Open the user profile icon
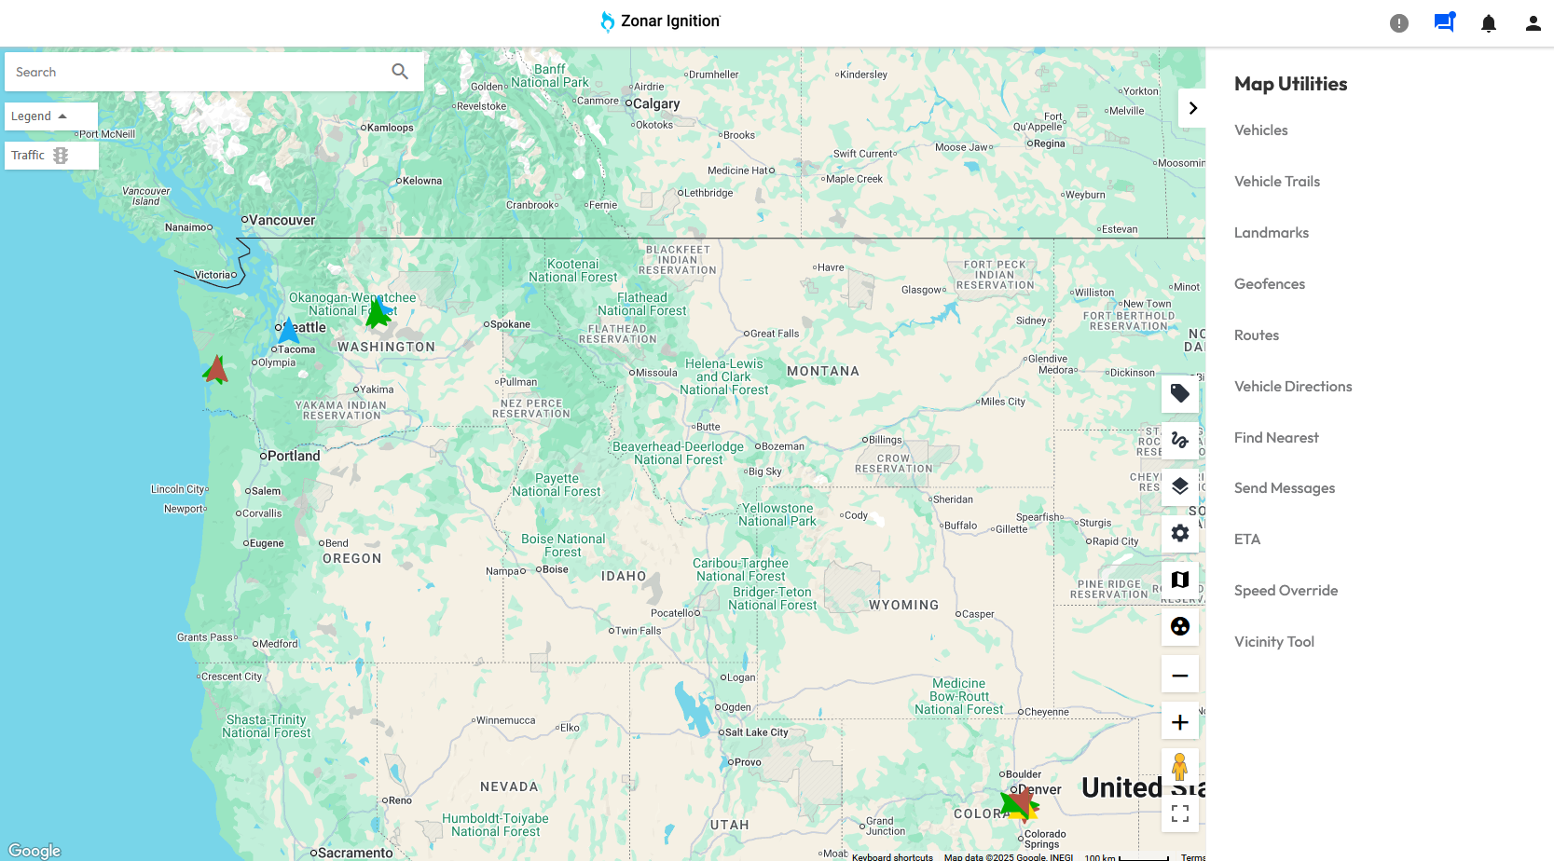The height and width of the screenshot is (861, 1554). 1532,22
